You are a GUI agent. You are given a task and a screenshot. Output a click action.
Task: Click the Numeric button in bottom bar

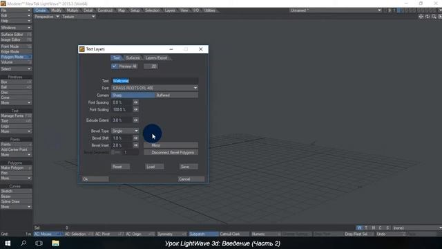[266, 234]
